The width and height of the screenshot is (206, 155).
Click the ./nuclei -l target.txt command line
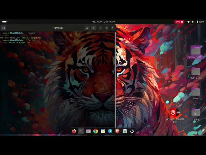(x=18, y=43)
